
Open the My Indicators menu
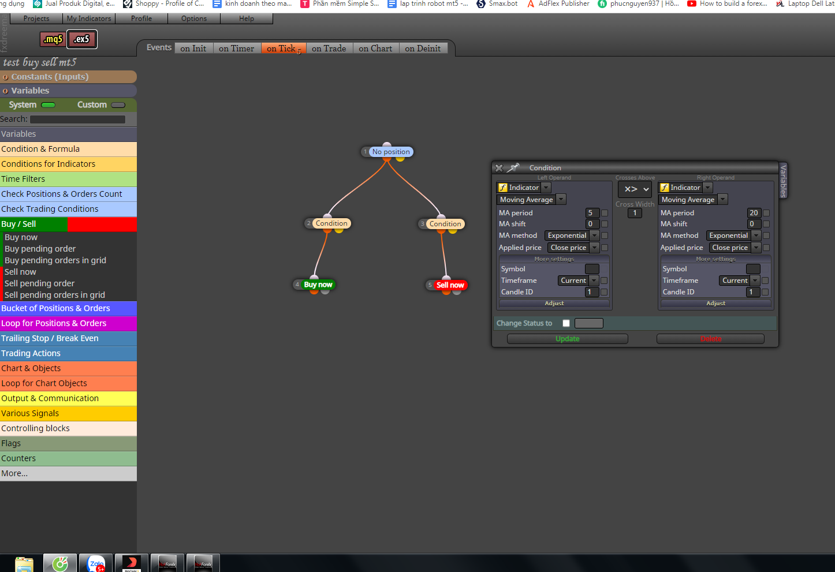point(88,18)
